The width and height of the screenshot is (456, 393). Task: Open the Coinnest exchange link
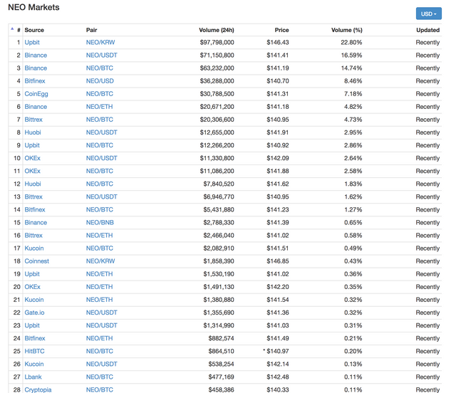[x=36, y=261]
